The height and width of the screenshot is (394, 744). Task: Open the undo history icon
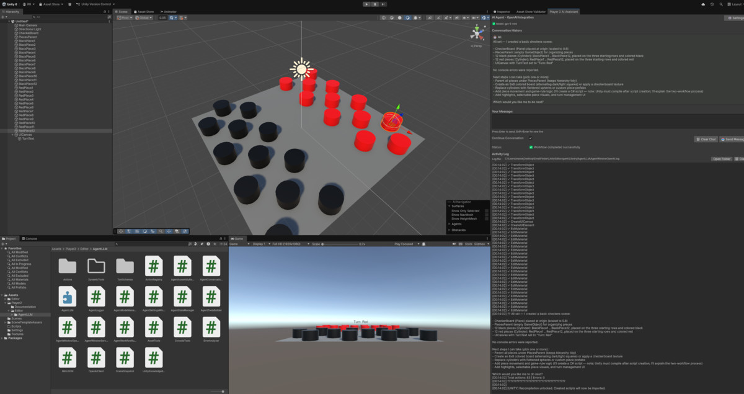coord(712,4)
